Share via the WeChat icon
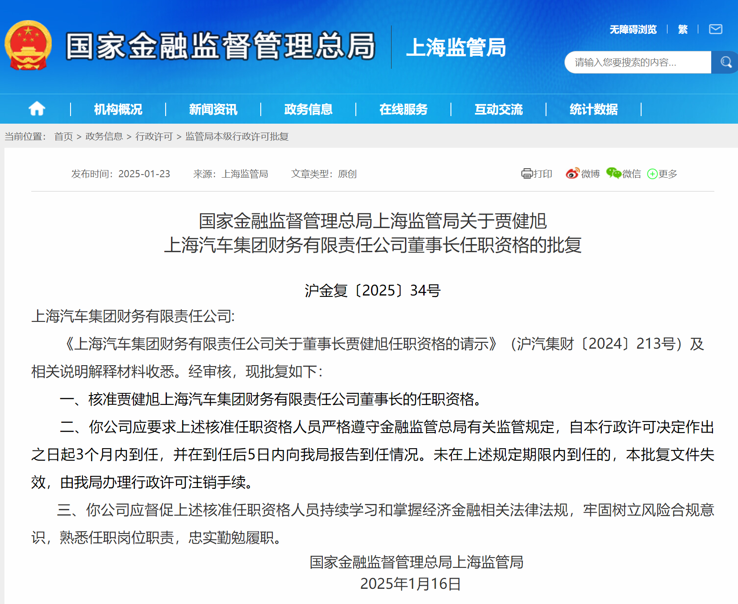738x604 pixels. tap(613, 174)
